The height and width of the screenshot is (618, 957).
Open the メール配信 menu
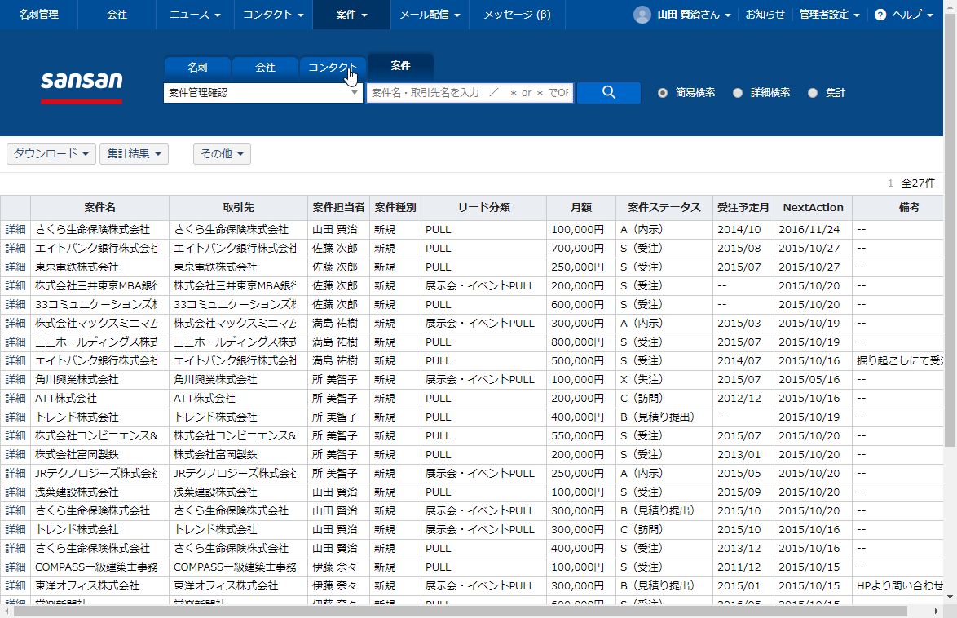click(430, 15)
